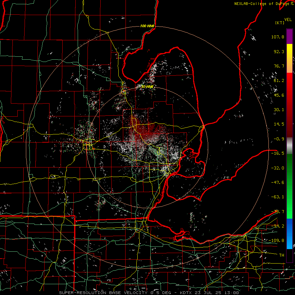
Task: Click the -32.0 velocity scale value
Action: pos(278,168)
